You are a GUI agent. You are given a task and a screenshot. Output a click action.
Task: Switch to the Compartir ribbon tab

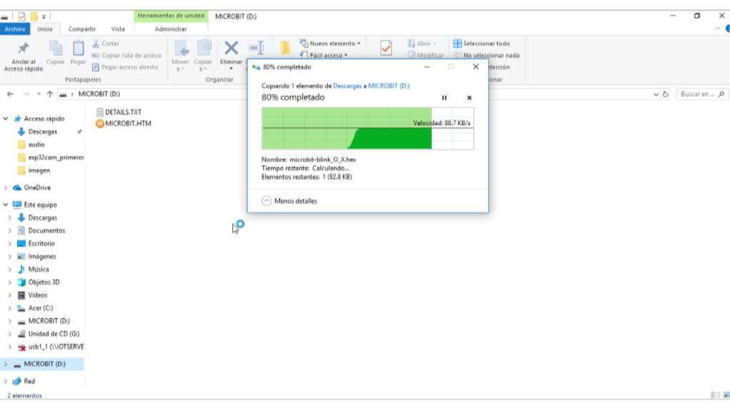82,29
